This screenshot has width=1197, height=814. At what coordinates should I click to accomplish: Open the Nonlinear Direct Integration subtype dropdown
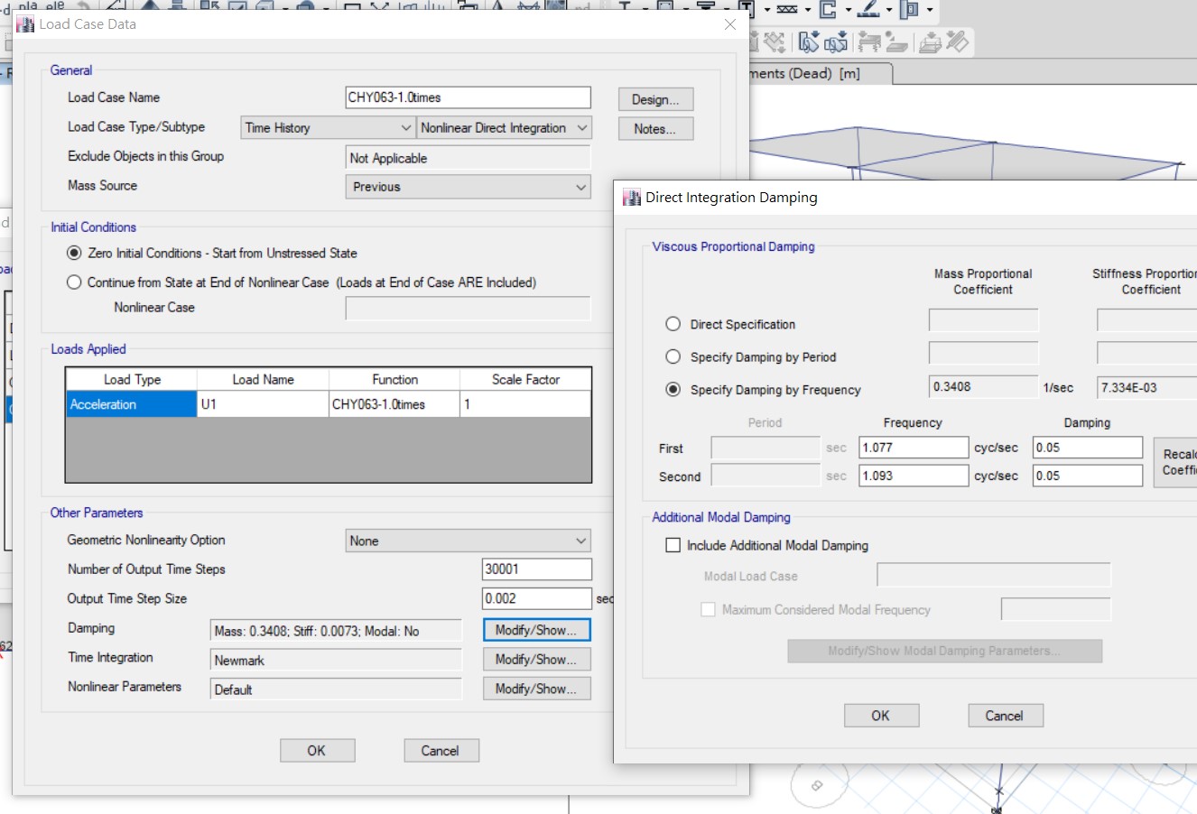click(x=504, y=127)
